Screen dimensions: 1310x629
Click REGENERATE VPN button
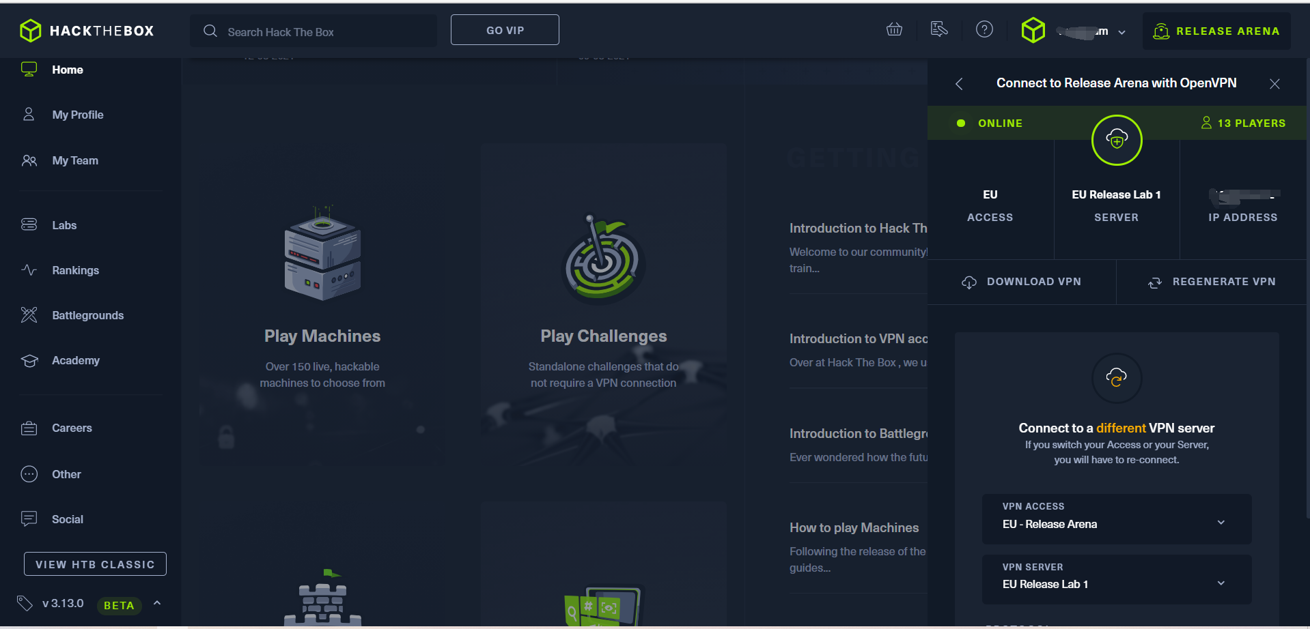pyautogui.click(x=1212, y=282)
